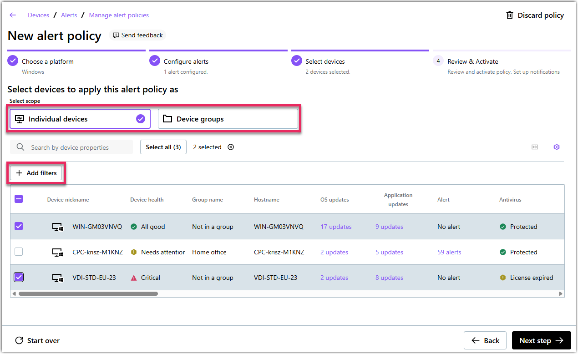Open the 9 updates application updates link
This screenshot has width=578, height=354.
(x=389, y=227)
